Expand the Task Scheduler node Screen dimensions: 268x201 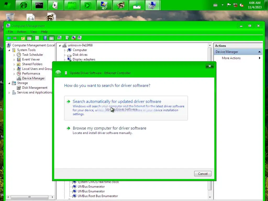14,55
